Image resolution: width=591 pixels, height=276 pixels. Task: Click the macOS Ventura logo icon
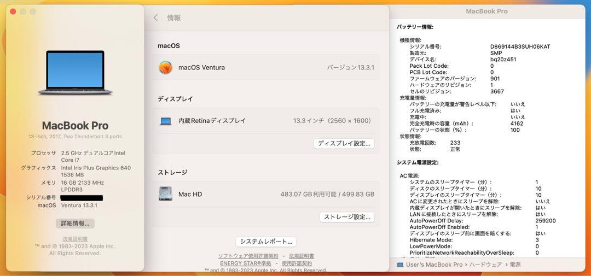[165, 67]
